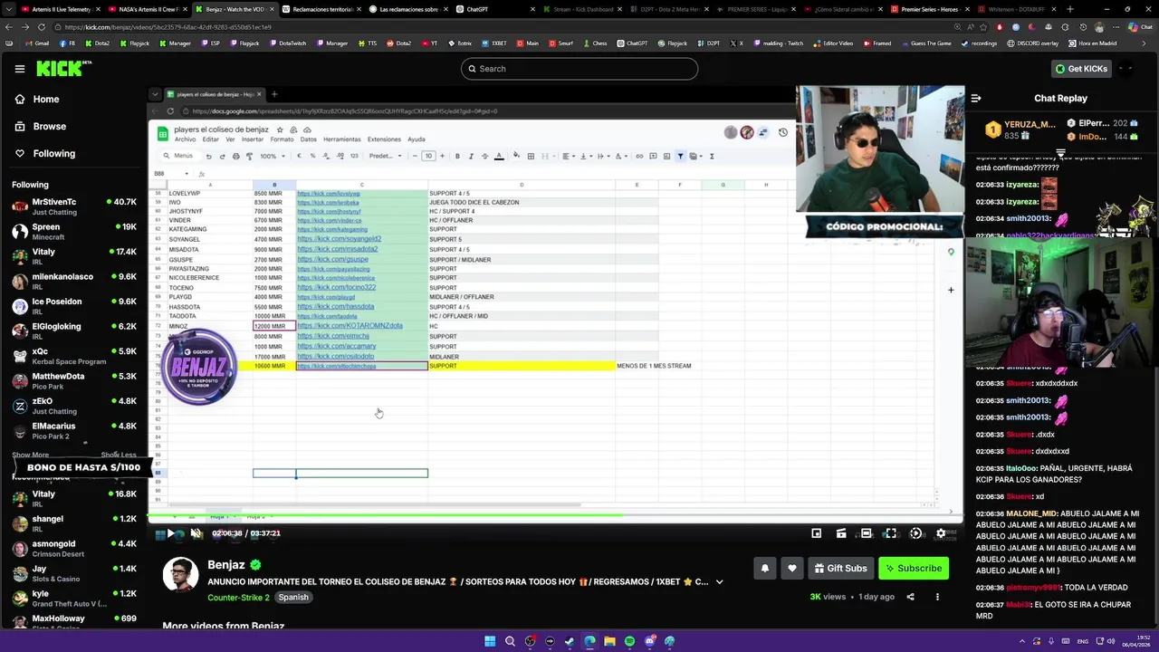Open kick.com/KOTAROMNZdota link in MINOZ row

pos(350,326)
